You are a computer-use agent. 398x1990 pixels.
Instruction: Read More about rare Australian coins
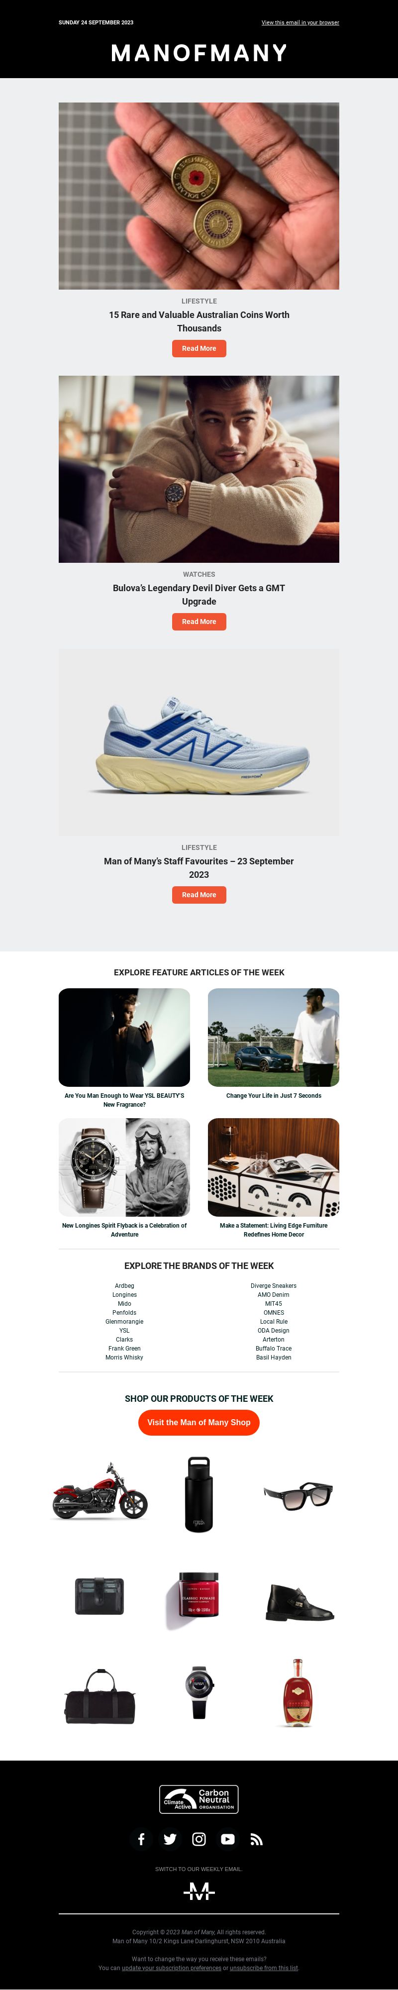point(199,348)
